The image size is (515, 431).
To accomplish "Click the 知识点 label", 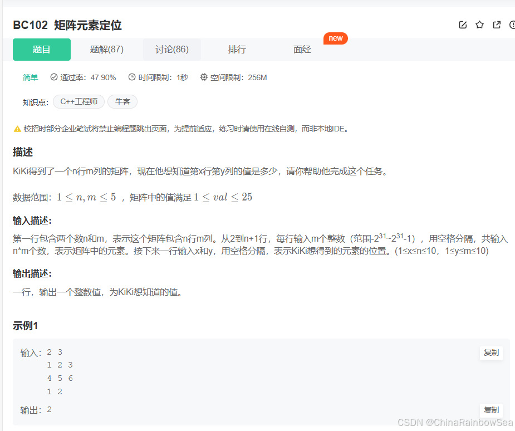I will [36, 102].
